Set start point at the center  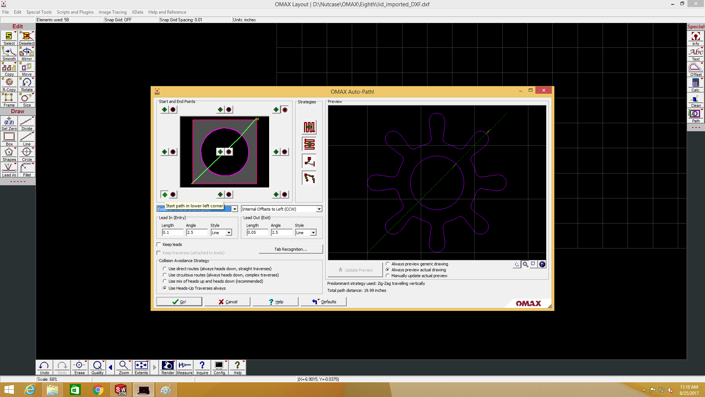click(x=220, y=152)
